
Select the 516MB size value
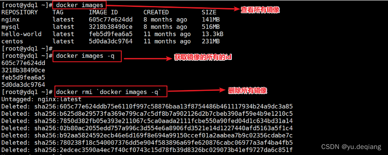pos(210,27)
